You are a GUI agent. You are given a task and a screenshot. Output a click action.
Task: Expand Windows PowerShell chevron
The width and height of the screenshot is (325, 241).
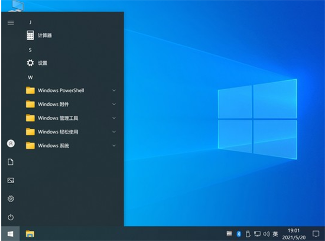(114, 90)
